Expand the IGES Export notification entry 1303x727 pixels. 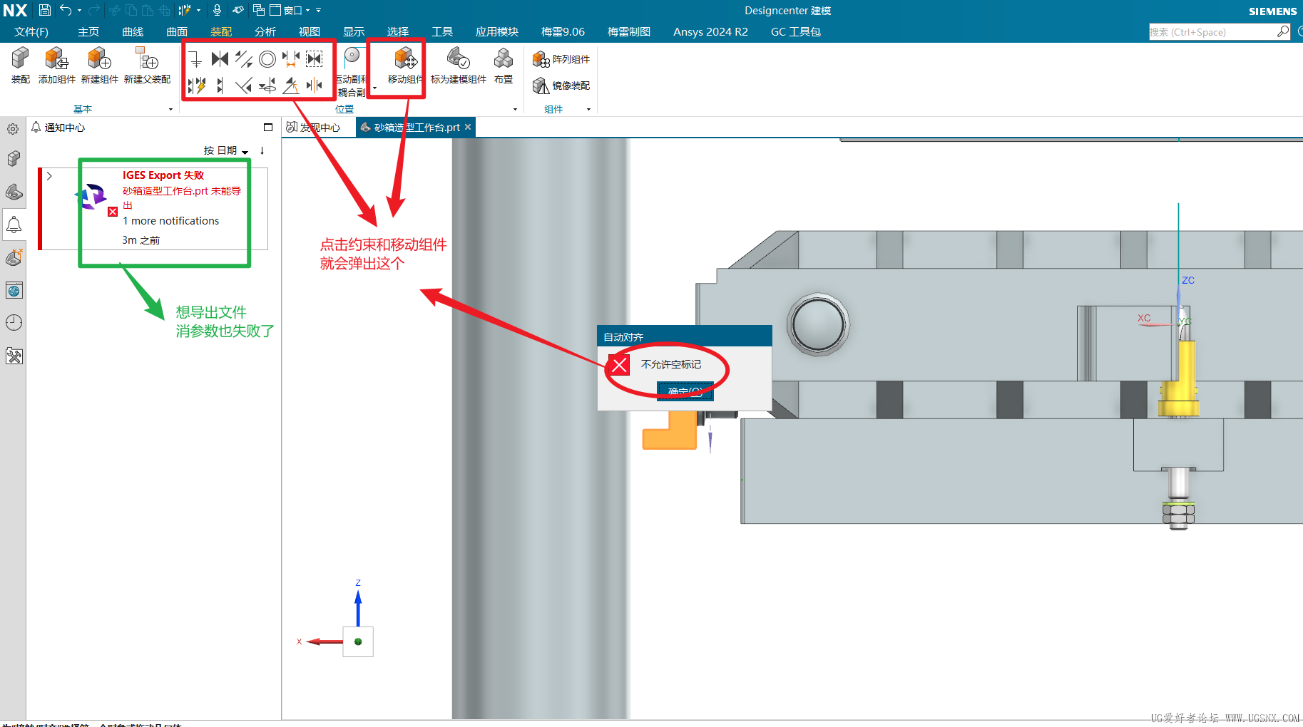tap(48, 175)
